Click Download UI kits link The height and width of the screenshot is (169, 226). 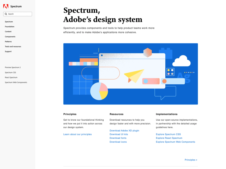click(x=119, y=134)
